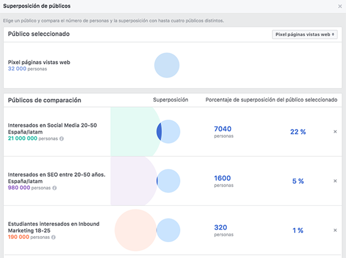Click the 980 000 personas count

click(29, 188)
